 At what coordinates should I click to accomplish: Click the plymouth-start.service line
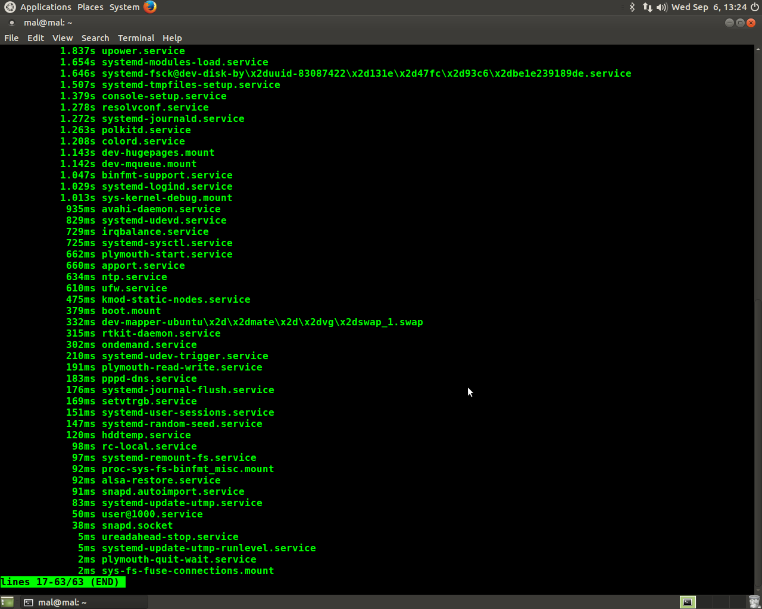[149, 255]
